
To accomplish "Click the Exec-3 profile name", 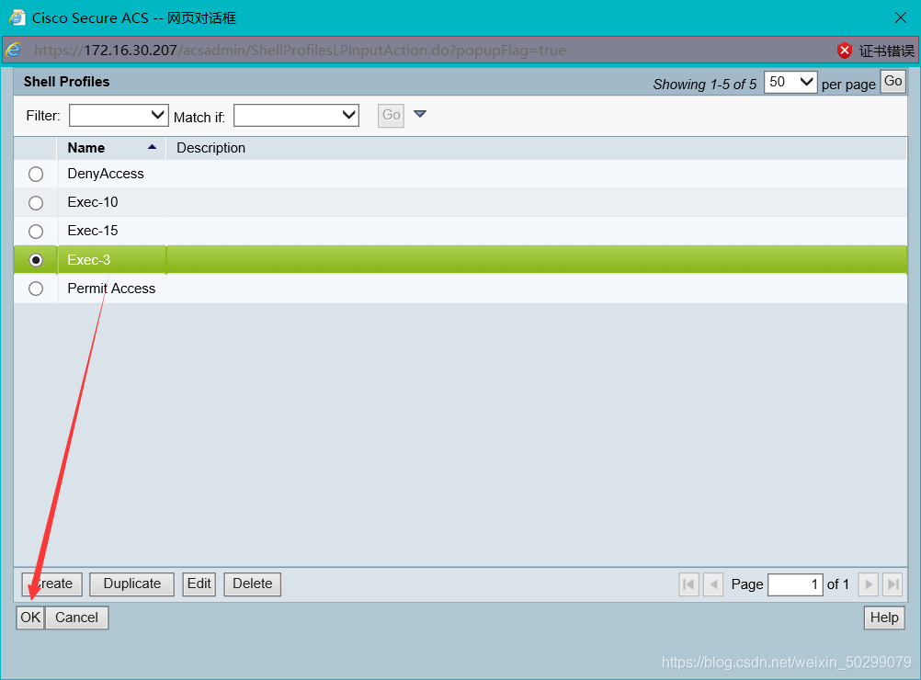I will [88, 259].
